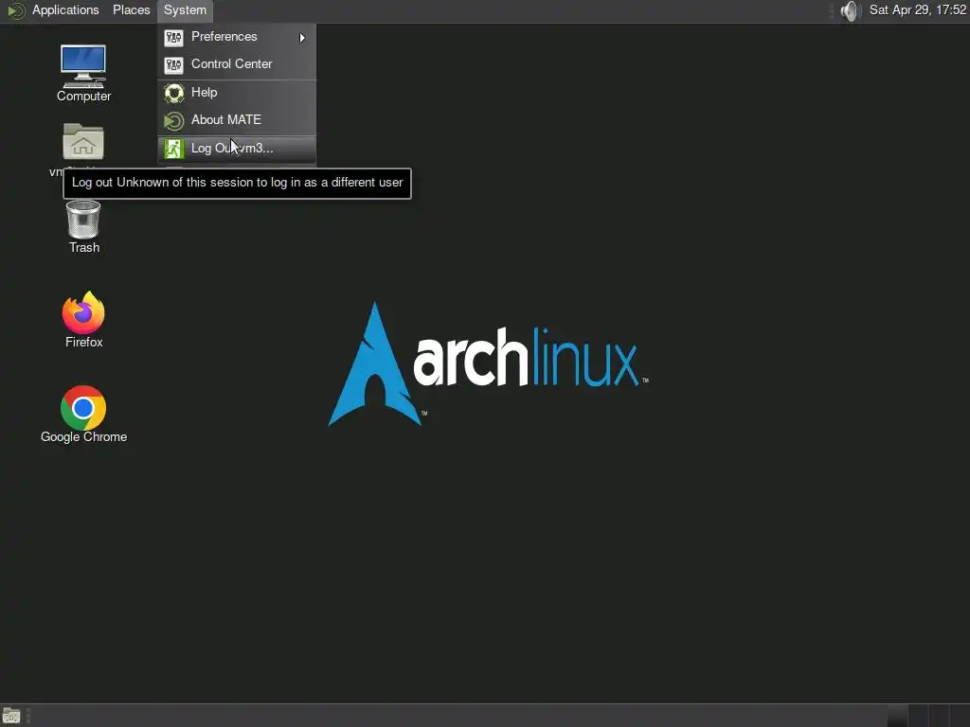
Task: Open the clock showing Sat Apr 29
Action: [917, 10]
